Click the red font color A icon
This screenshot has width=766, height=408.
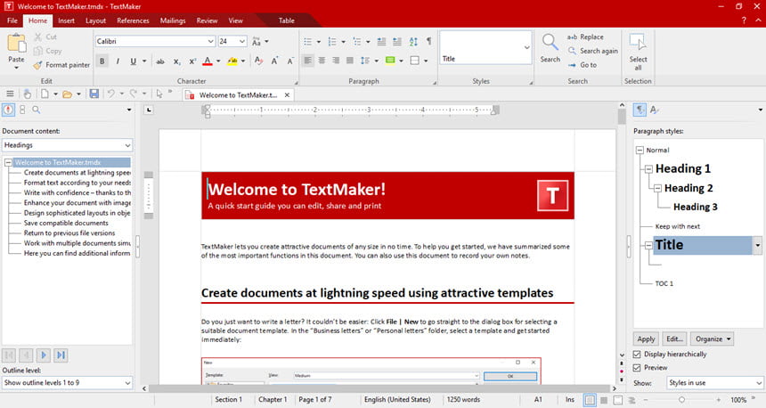208,61
